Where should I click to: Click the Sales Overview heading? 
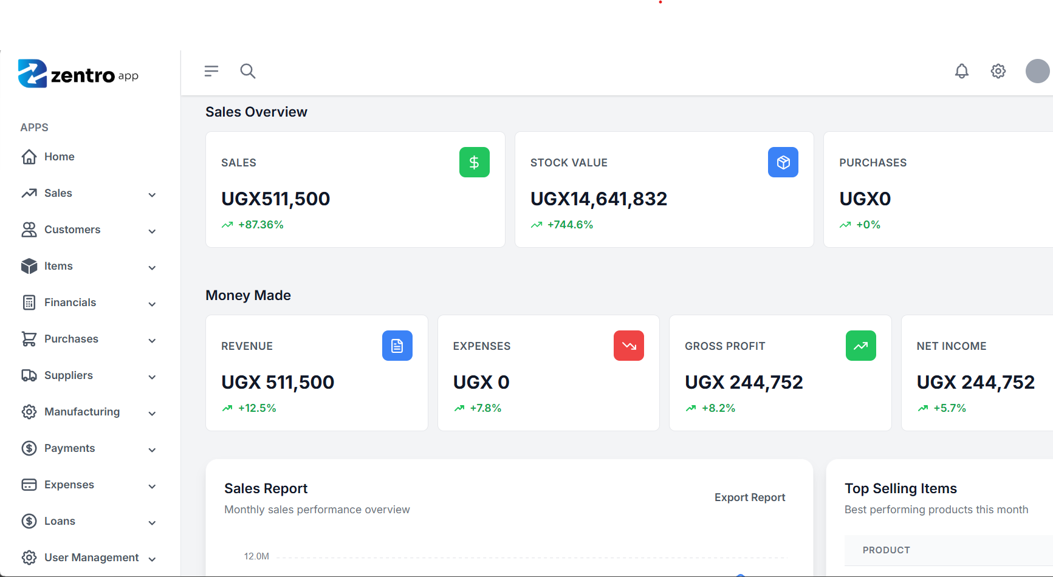[x=256, y=112]
